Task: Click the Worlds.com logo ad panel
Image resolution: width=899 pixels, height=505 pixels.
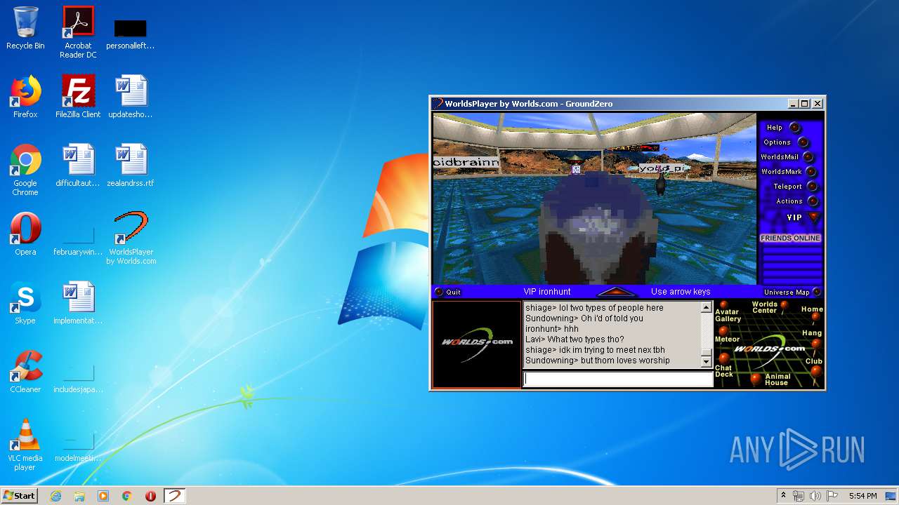Action: [x=476, y=344]
